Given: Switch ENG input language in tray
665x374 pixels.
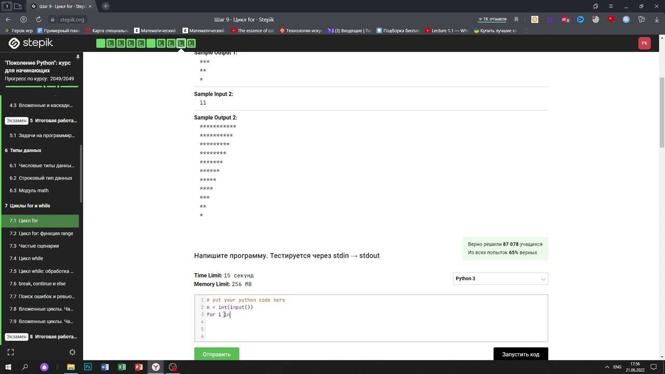Looking at the screenshot, I should (617, 367).
